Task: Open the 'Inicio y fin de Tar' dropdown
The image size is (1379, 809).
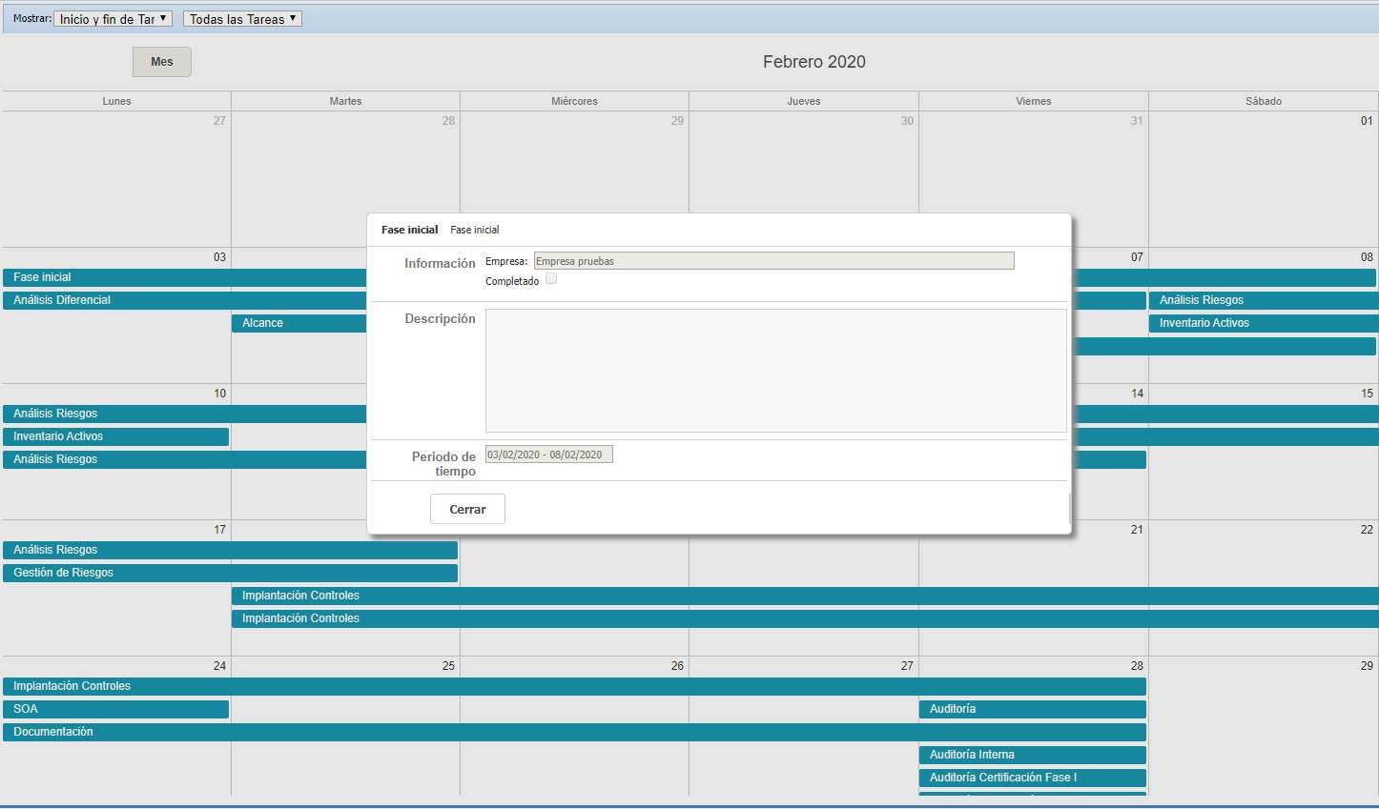Action: [113, 19]
